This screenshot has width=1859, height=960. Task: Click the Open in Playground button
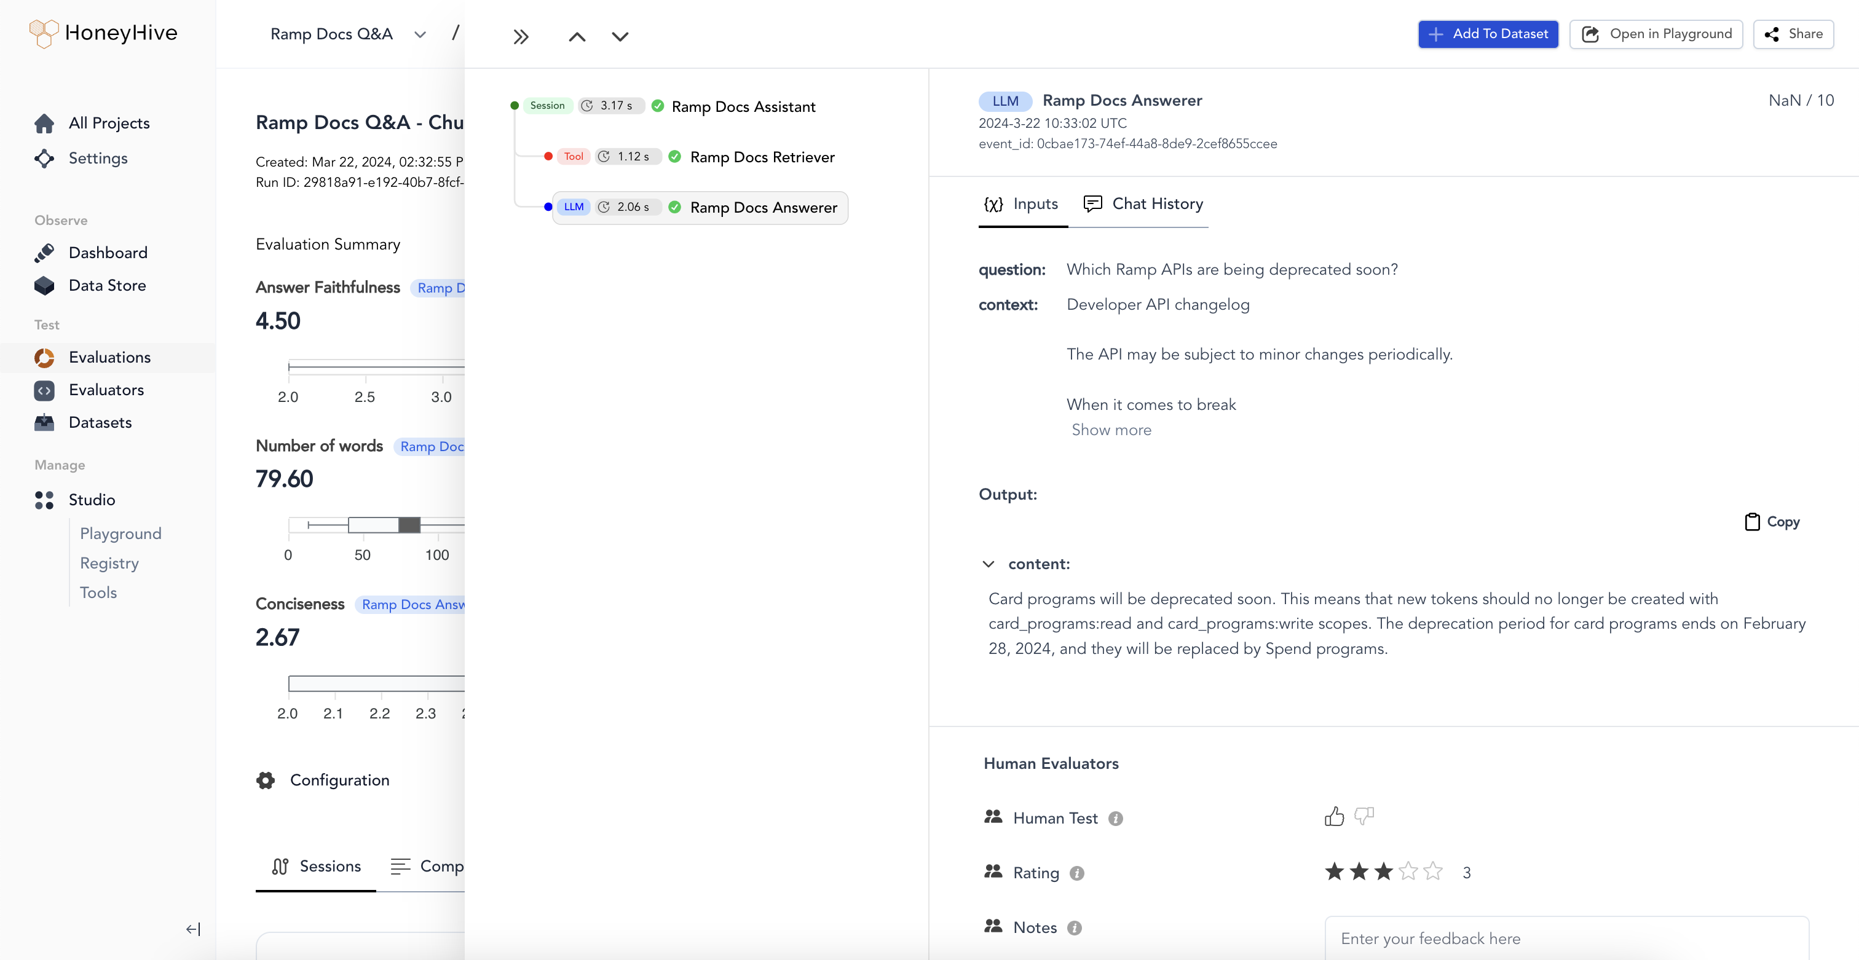pos(1656,34)
